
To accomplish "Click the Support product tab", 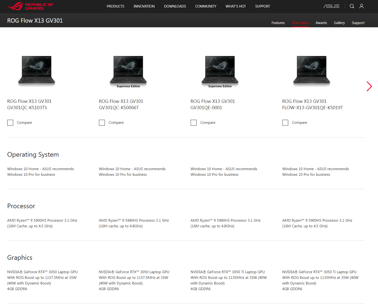I will coord(358,23).
